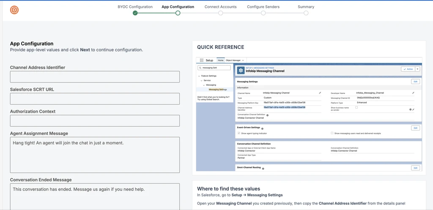
Task: Click Connected App Type value 'Partner'
Action: tap(241, 158)
